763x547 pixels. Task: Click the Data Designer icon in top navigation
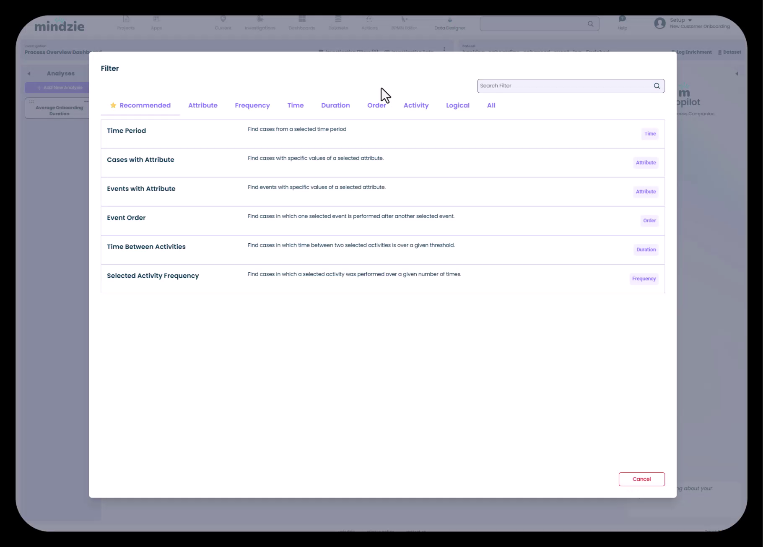pyautogui.click(x=449, y=20)
